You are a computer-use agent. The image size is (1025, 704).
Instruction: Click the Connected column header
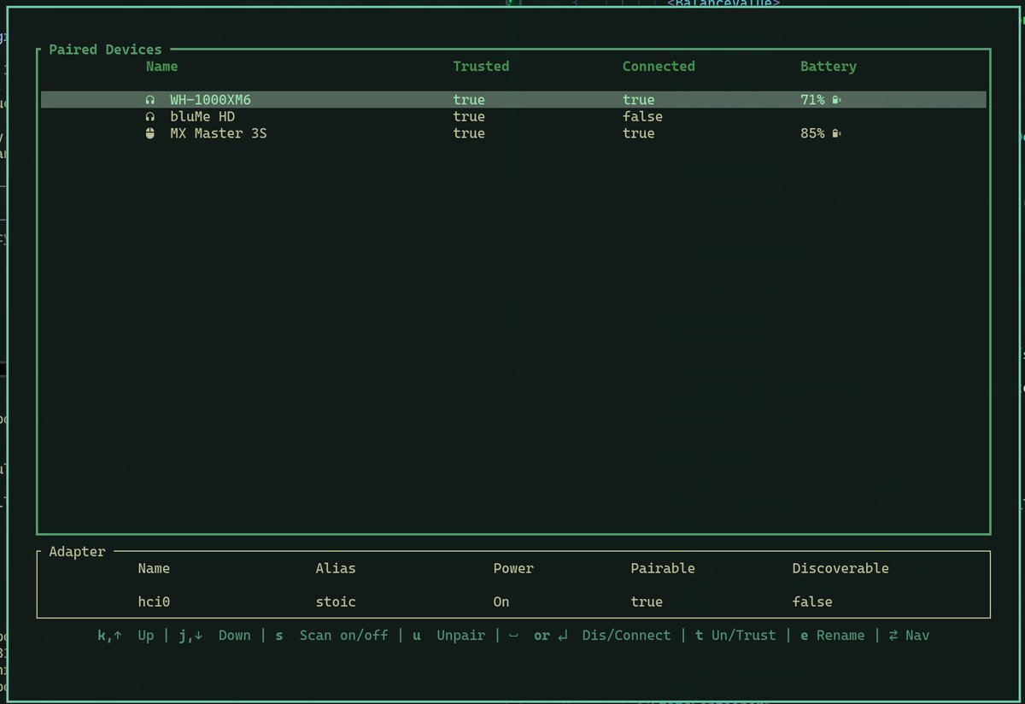point(659,66)
